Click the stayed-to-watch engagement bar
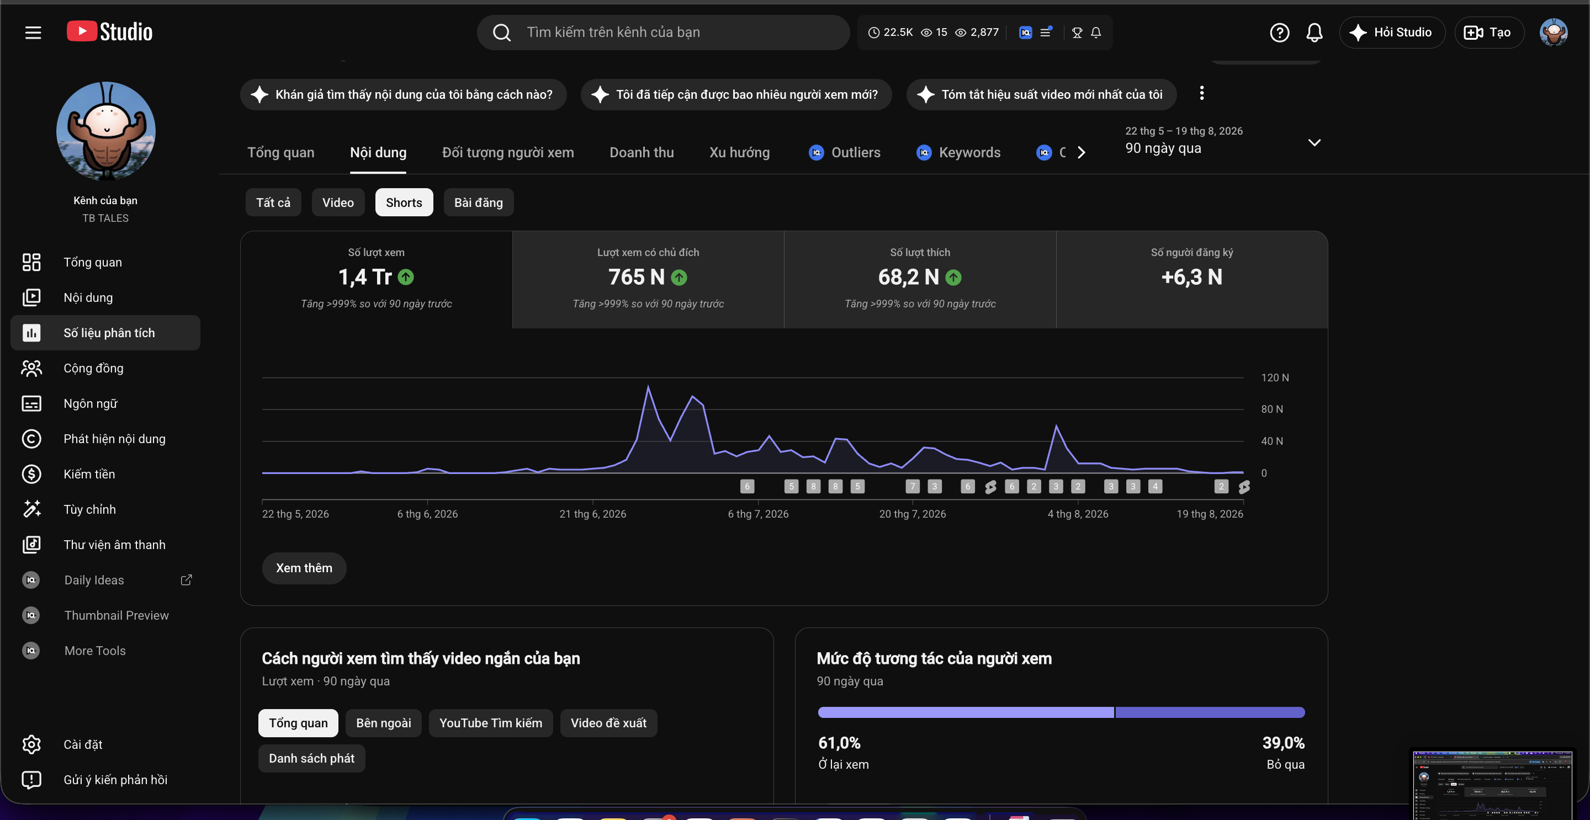Screen dimensions: 1590x820 click(x=966, y=712)
